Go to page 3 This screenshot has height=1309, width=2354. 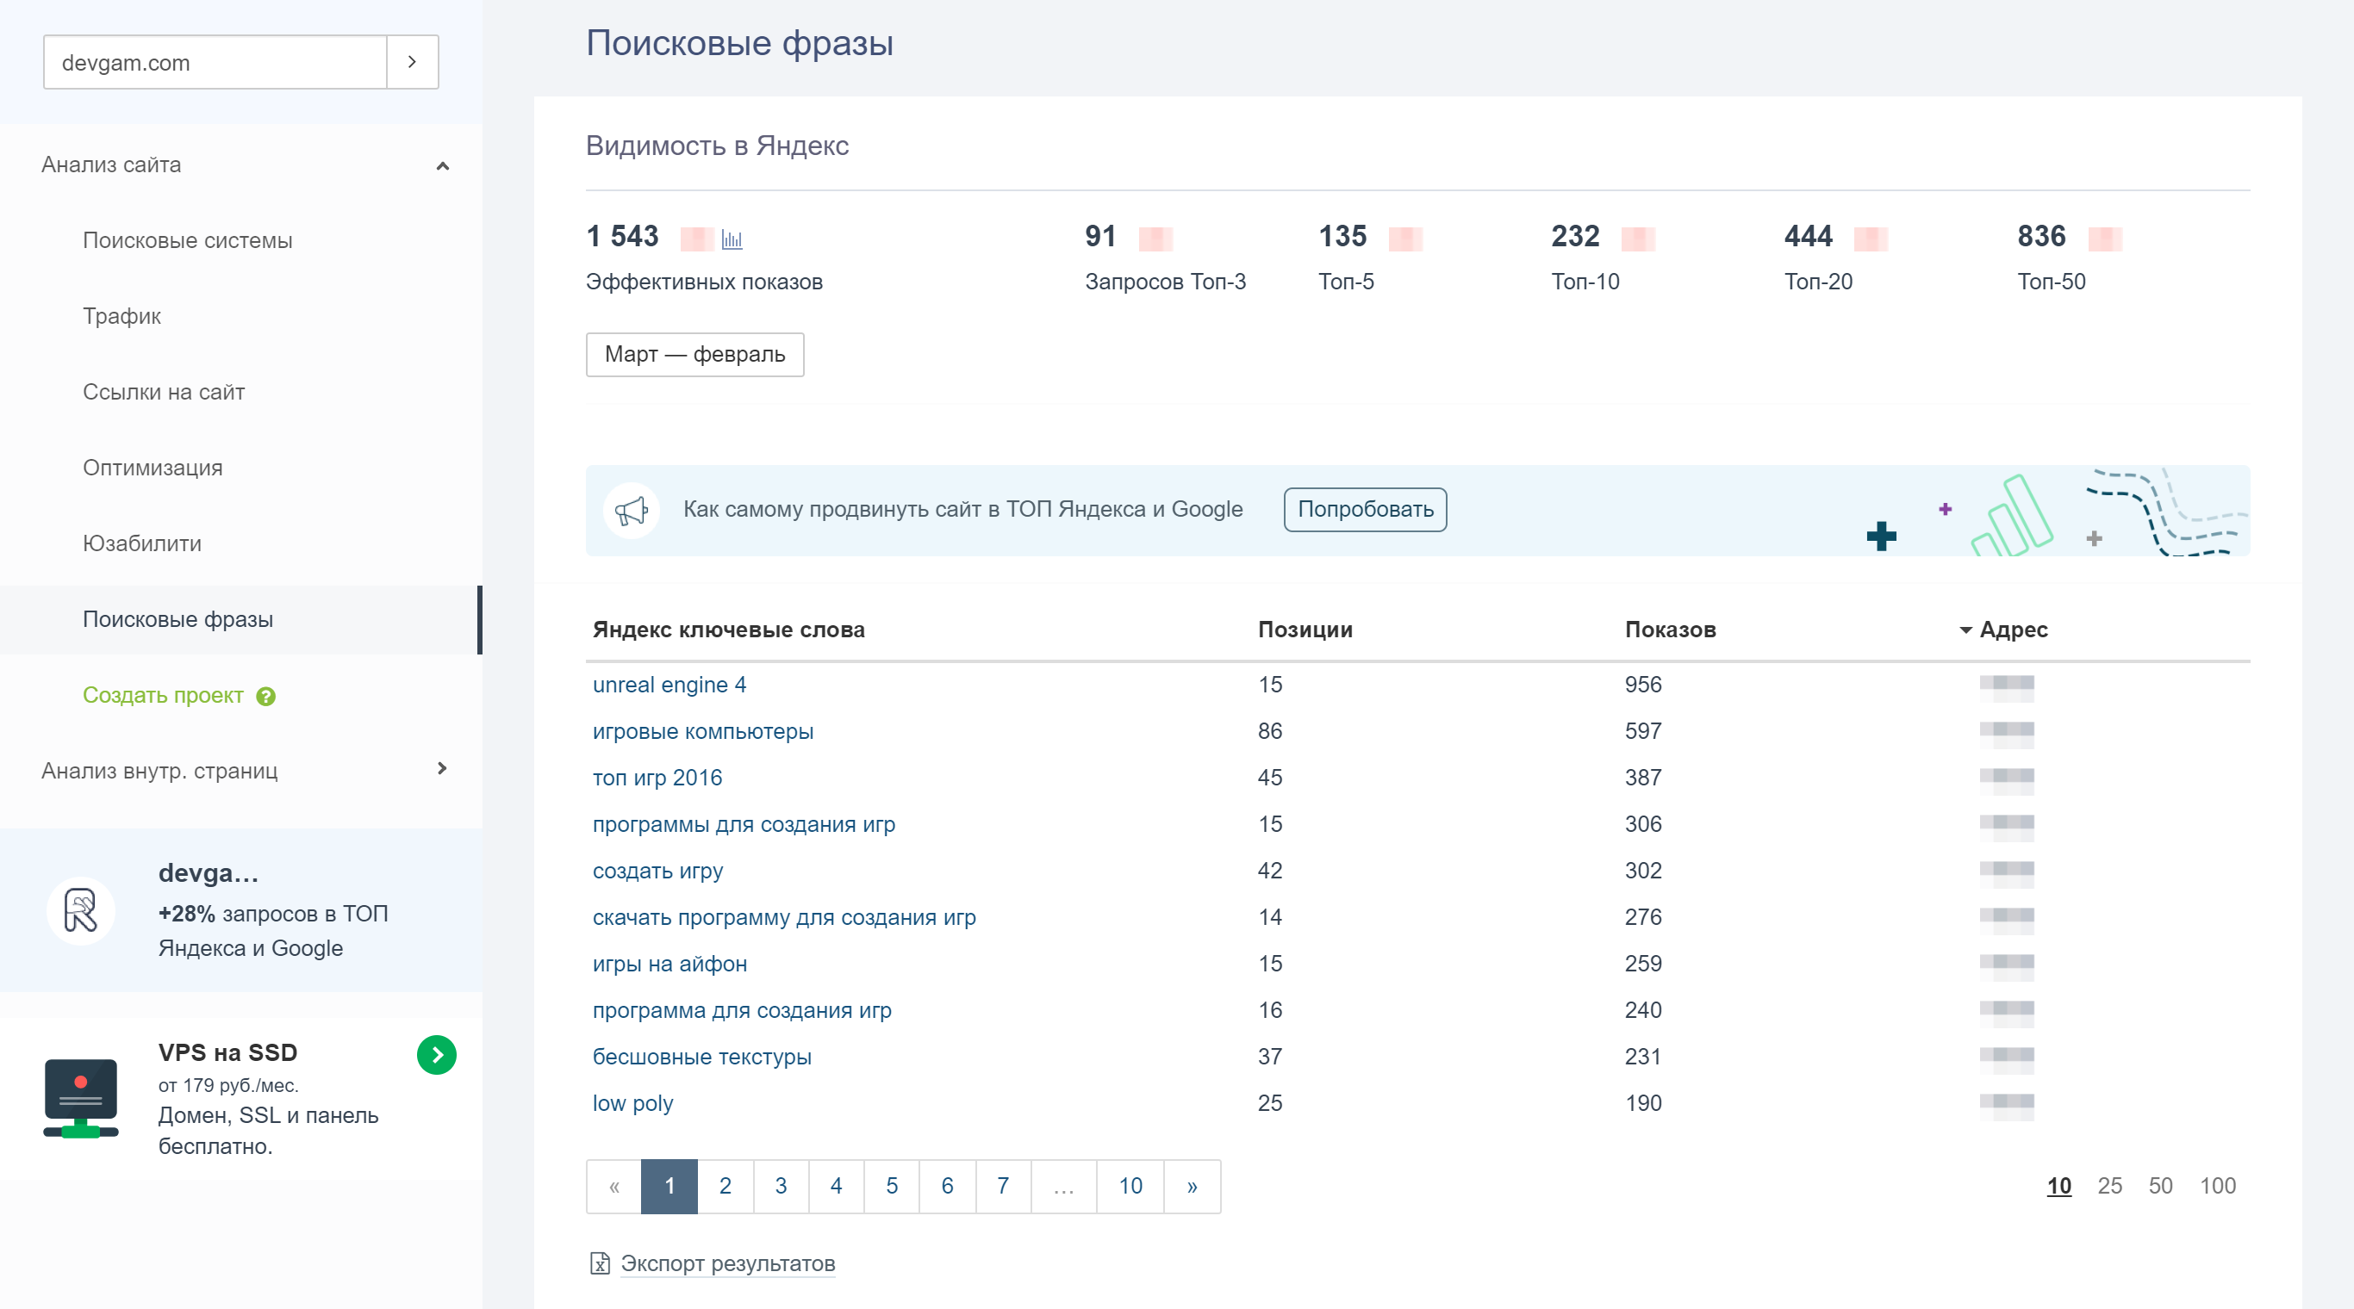782,1187
